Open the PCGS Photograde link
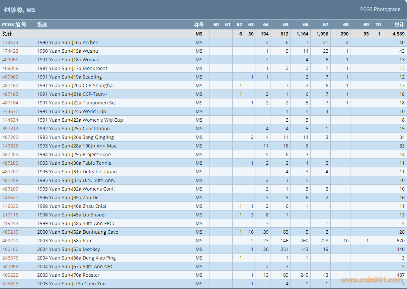The width and height of the screenshot is (407, 289). tap(380, 9)
